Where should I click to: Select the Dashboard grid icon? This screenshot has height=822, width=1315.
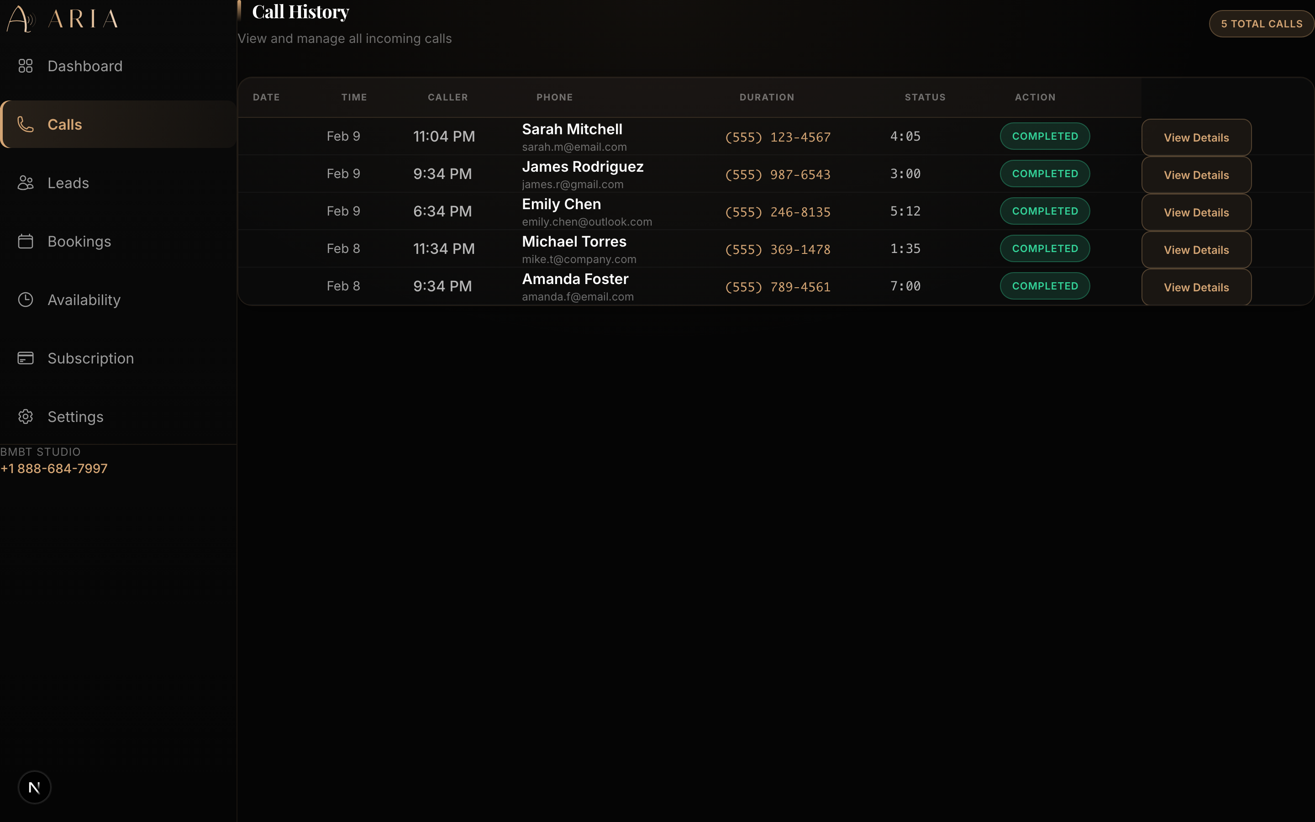click(x=26, y=66)
